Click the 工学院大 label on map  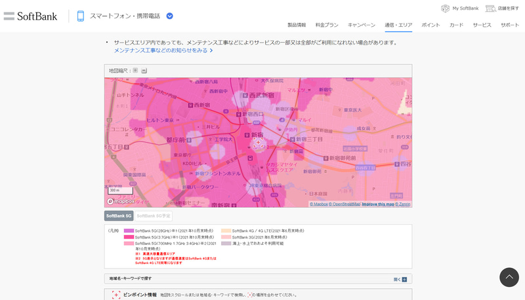click(x=223, y=139)
